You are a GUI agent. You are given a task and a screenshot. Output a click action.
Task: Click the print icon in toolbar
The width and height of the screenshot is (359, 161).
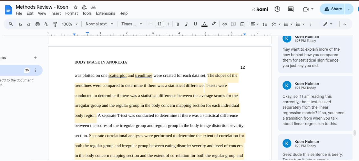(38, 24)
